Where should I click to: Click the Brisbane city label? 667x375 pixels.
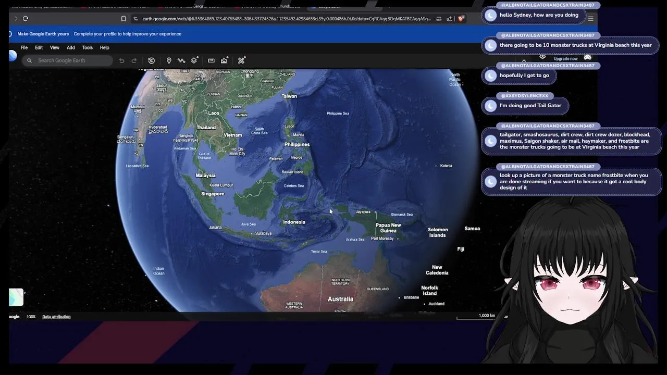click(411, 297)
